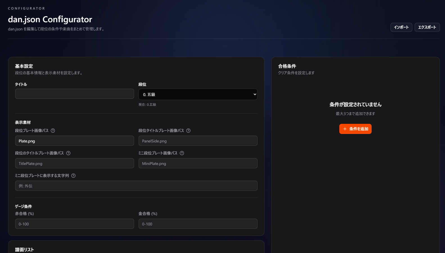Click the 譜面リスト section heading
Viewport: 445px width, 253px height.
point(24,250)
